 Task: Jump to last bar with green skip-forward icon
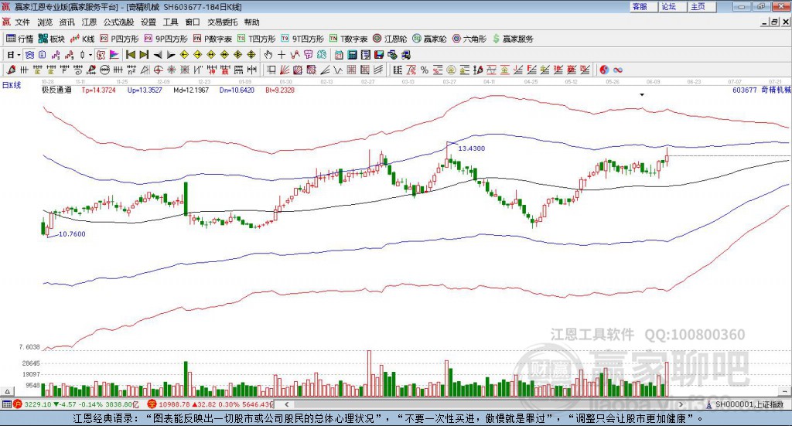(144, 55)
